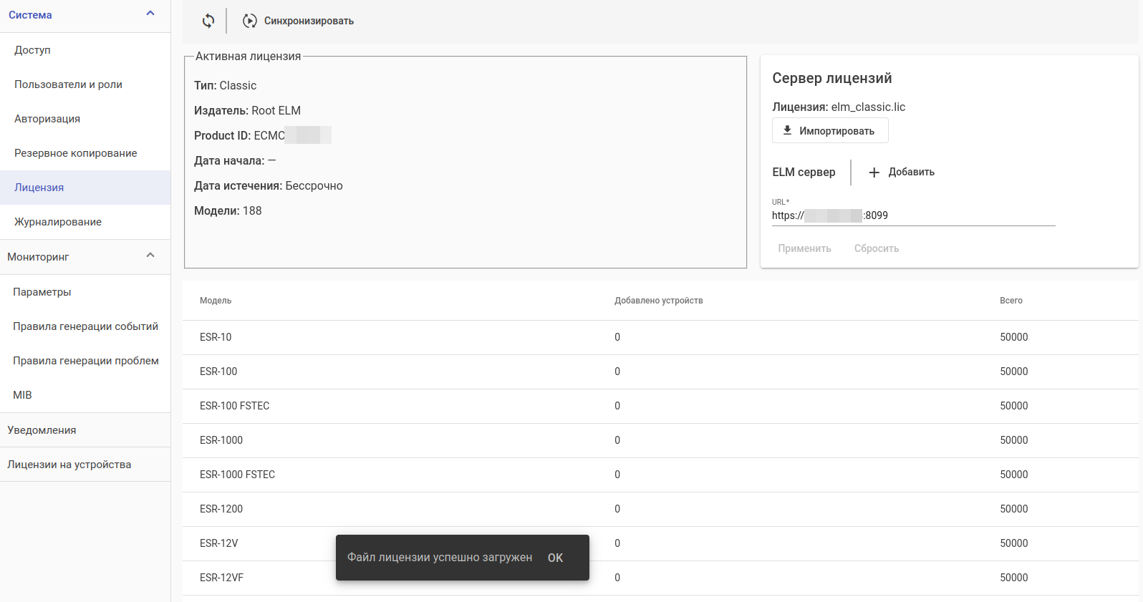Collapse the Система section chevron
Image resolution: width=1143 pixels, height=602 pixels.
(x=150, y=14)
